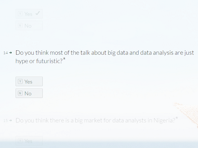This screenshot has width=198, height=148.
Task: Click the arrow icon beside number 15
Action: pyautogui.click(x=11, y=120)
